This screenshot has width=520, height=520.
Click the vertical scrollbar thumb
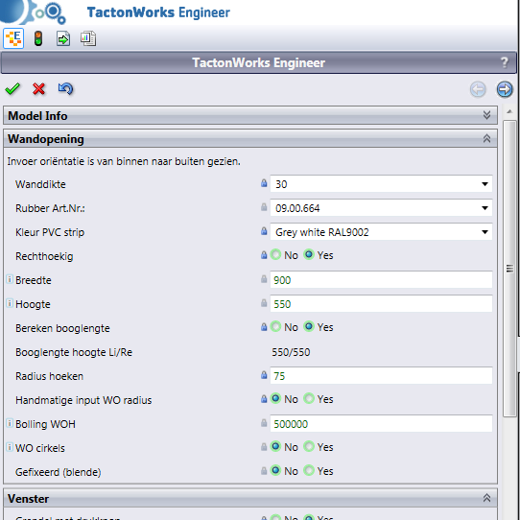click(509, 269)
